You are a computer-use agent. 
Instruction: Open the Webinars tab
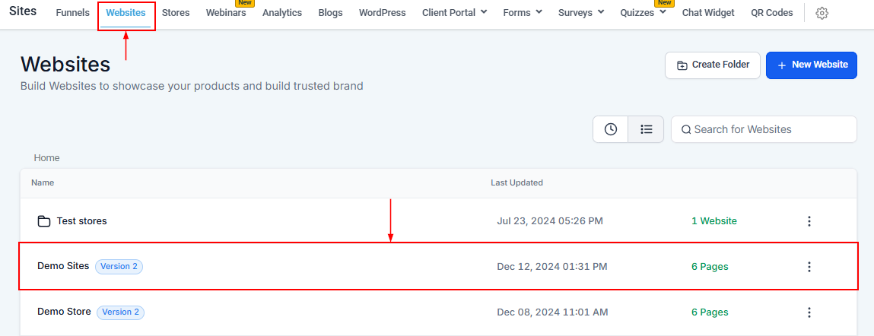[x=226, y=13]
